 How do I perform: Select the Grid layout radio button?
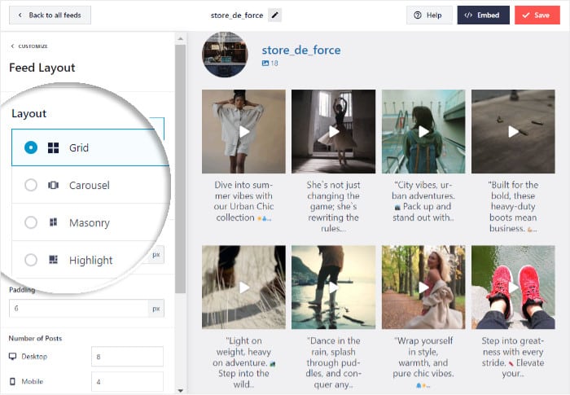click(x=31, y=147)
